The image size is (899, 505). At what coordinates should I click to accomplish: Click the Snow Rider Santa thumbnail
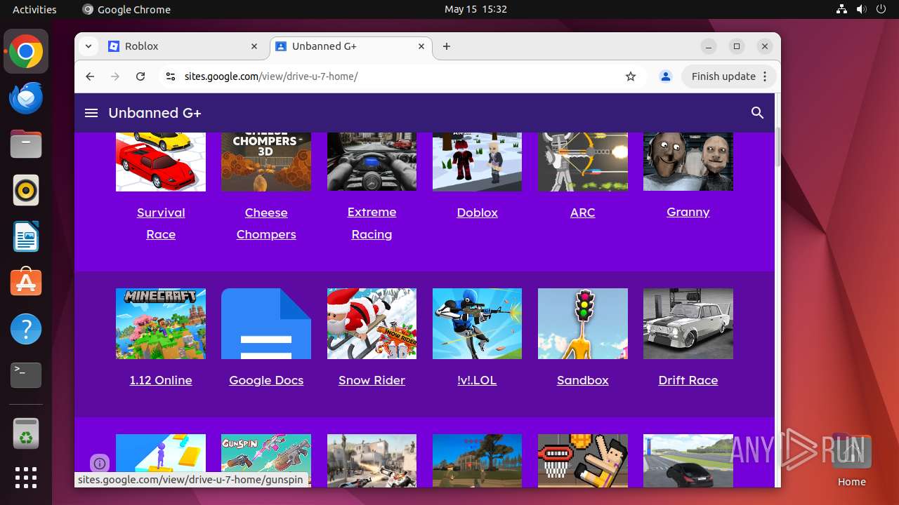pyautogui.click(x=372, y=323)
